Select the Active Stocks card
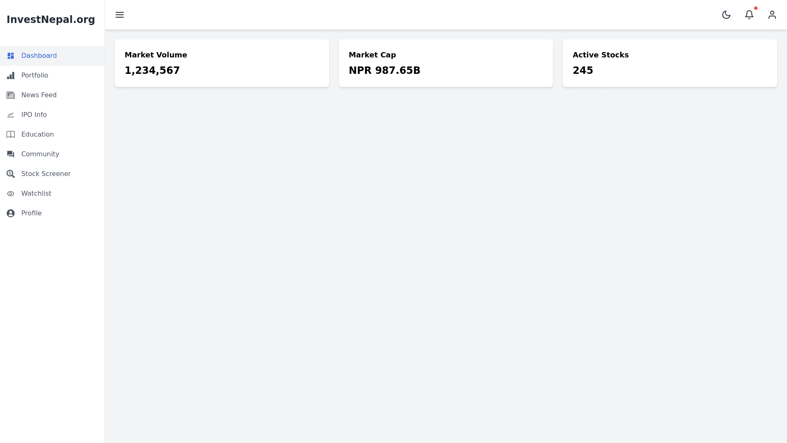787x443 pixels. click(670, 63)
